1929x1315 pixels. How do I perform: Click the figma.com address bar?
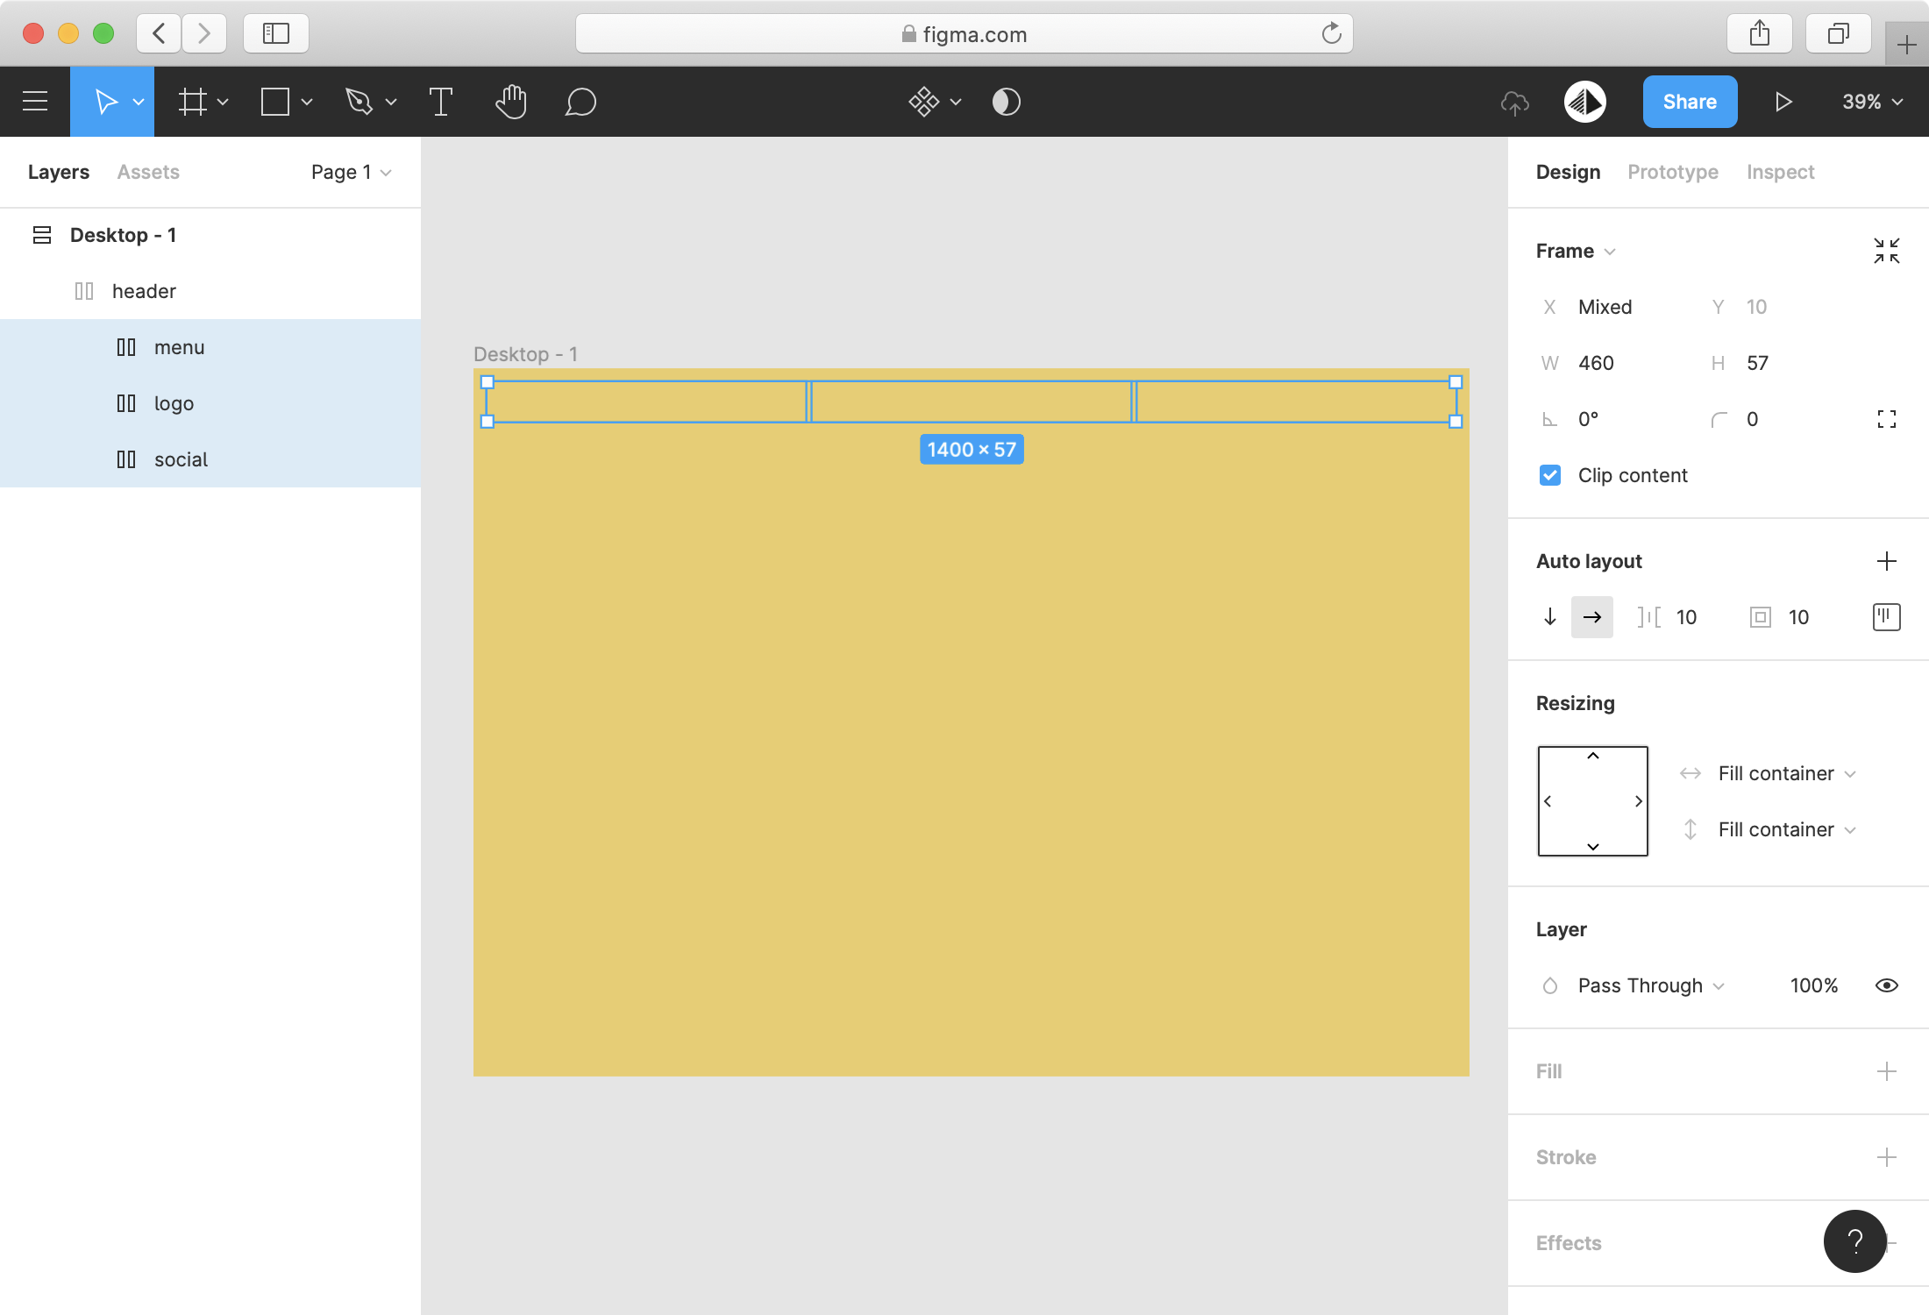[x=964, y=33]
